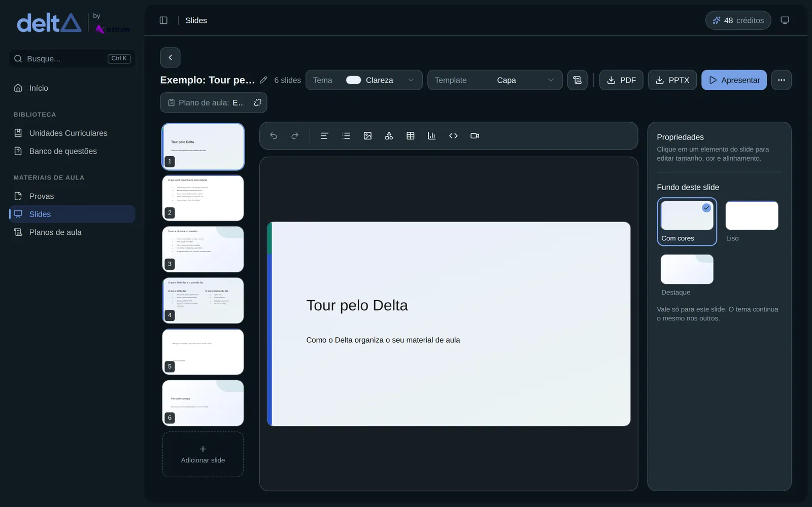Viewport: 812px width, 507px height.
Task: Select slide 4 thumbnail
Action: click(203, 301)
